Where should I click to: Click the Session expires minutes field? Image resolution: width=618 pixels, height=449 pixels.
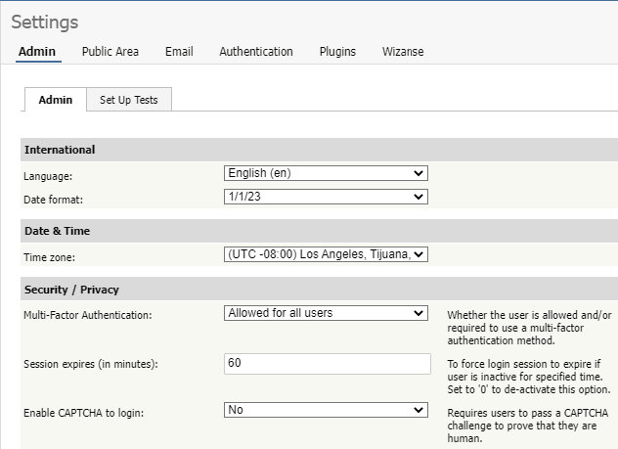coord(328,364)
